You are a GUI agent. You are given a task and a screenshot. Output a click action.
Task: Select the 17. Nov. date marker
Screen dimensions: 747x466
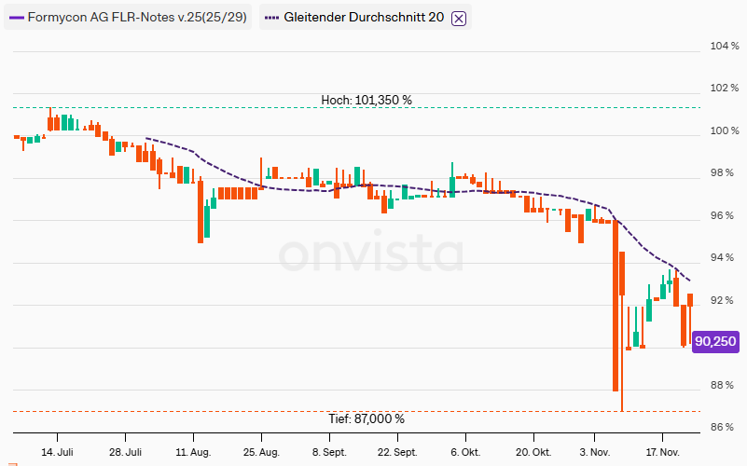[x=662, y=452]
